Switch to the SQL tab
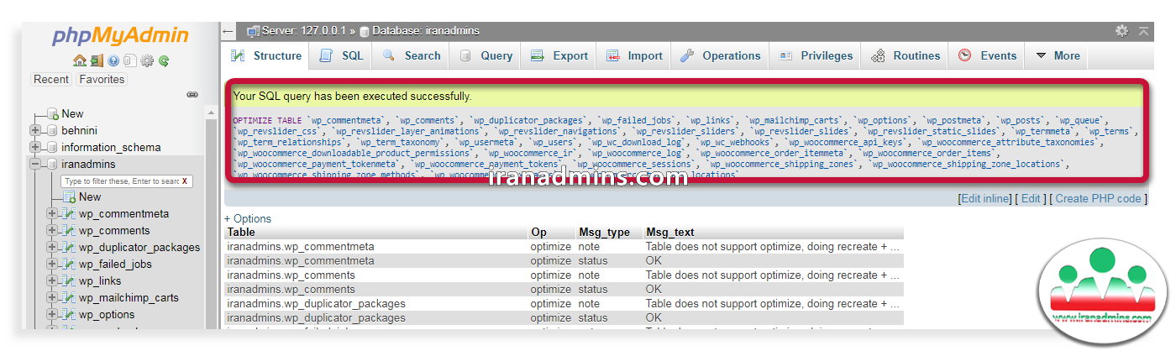Image resolution: width=1176 pixels, height=351 pixels. tap(342, 56)
